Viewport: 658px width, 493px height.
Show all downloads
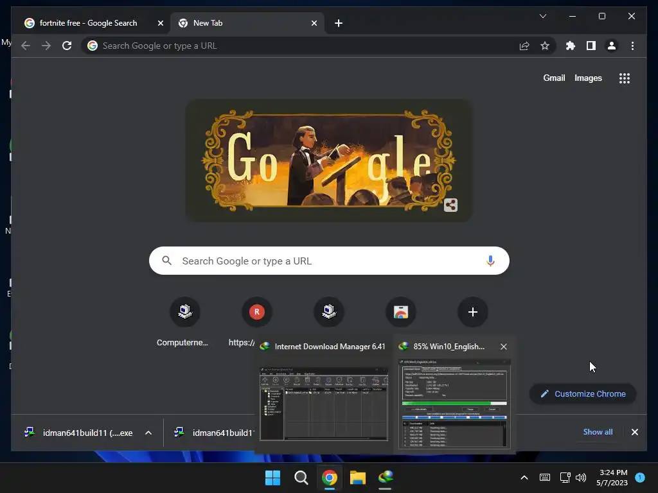598,432
